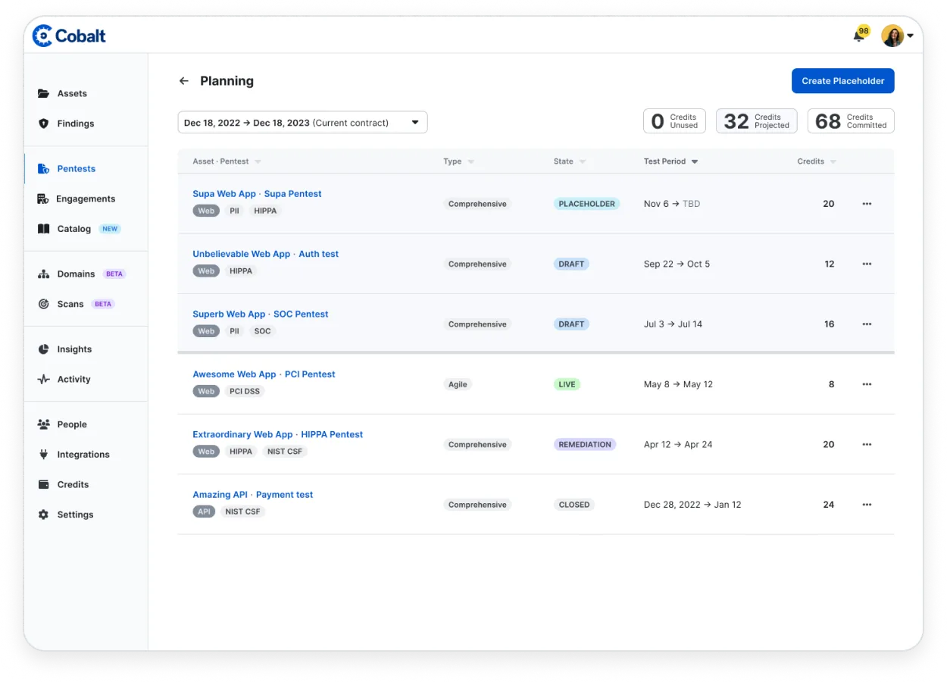Open Insights pie chart icon
The image size is (947, 682).
point(43,349)
